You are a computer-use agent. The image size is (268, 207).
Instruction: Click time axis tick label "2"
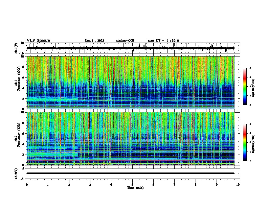tap(69, 185)
